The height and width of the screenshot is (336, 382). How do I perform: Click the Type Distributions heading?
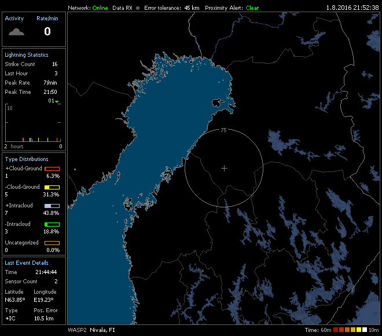27,159
